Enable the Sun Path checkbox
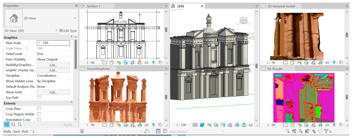The width and height of the screenshot is (352, 138). 39,98
